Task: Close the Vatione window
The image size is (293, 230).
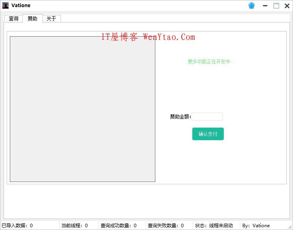Action: click(287, 6)
